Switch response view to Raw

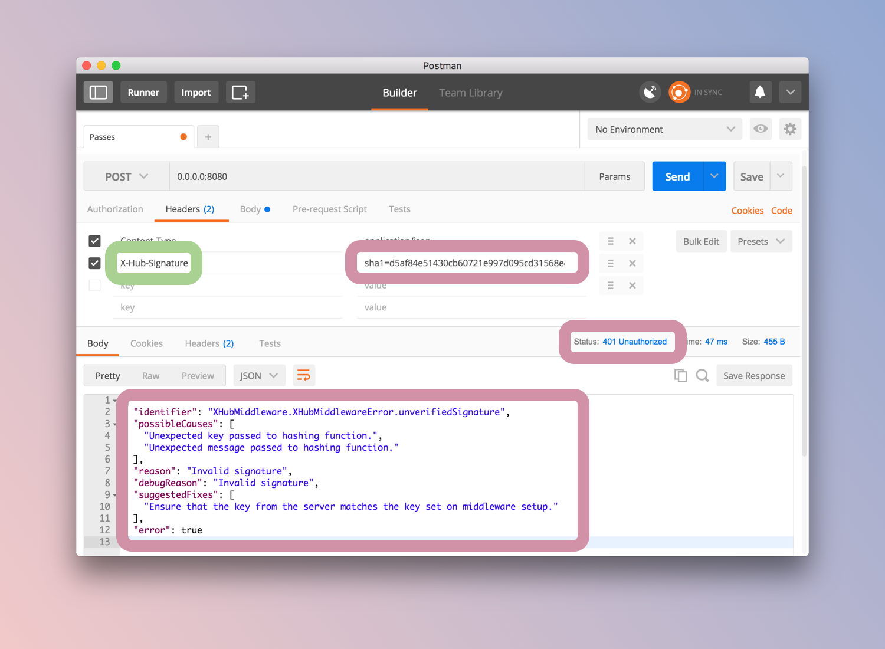[x=151, y=376]
